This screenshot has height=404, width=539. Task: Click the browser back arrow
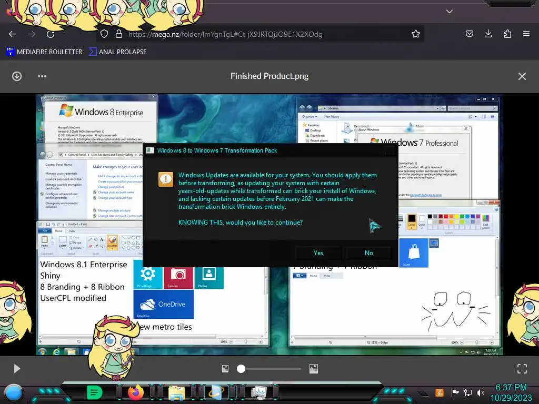pos(13,34)
